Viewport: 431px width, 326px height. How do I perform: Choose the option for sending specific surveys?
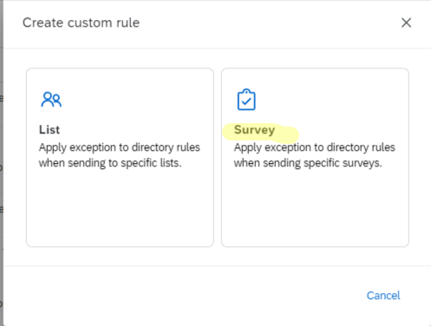[x=315, y=158]
